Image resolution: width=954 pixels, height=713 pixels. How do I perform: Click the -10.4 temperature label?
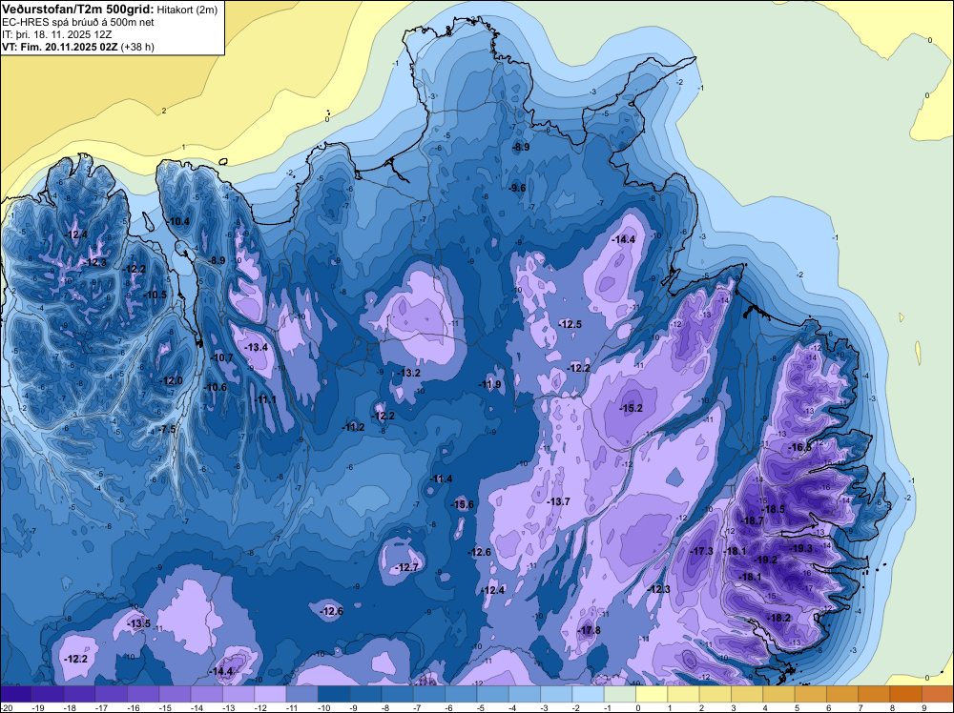[179, 221]
